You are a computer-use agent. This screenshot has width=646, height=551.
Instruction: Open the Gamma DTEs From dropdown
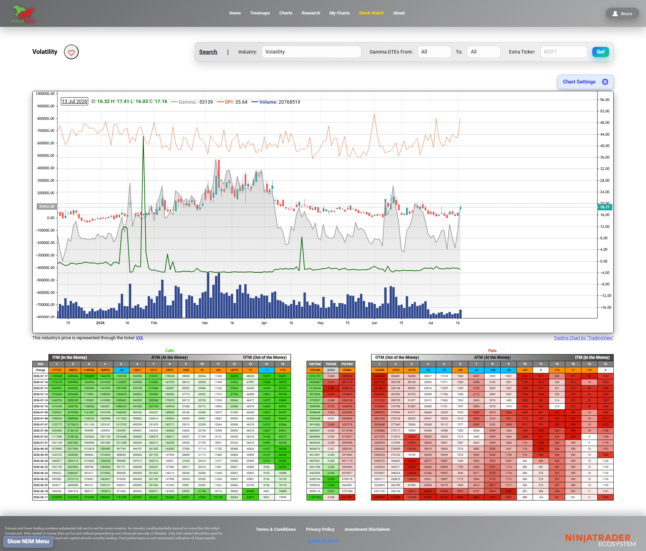pos(434,52)
